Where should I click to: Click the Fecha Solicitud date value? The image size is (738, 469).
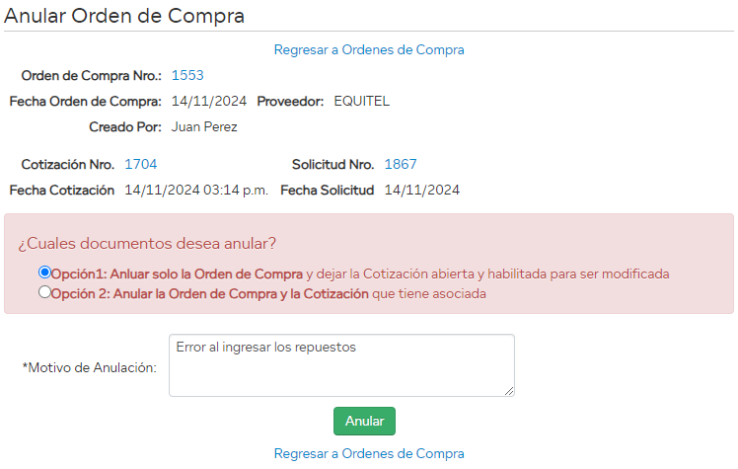[421, 190]
